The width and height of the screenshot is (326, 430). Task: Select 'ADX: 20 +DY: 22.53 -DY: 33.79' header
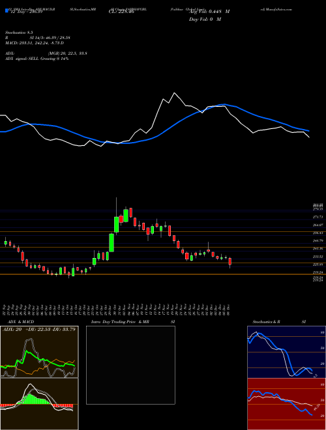point(39,329)
